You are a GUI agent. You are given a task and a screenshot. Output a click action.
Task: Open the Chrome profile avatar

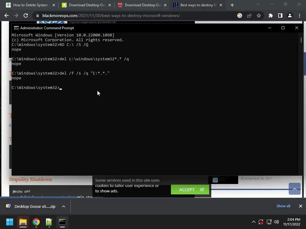coord(290,16)
